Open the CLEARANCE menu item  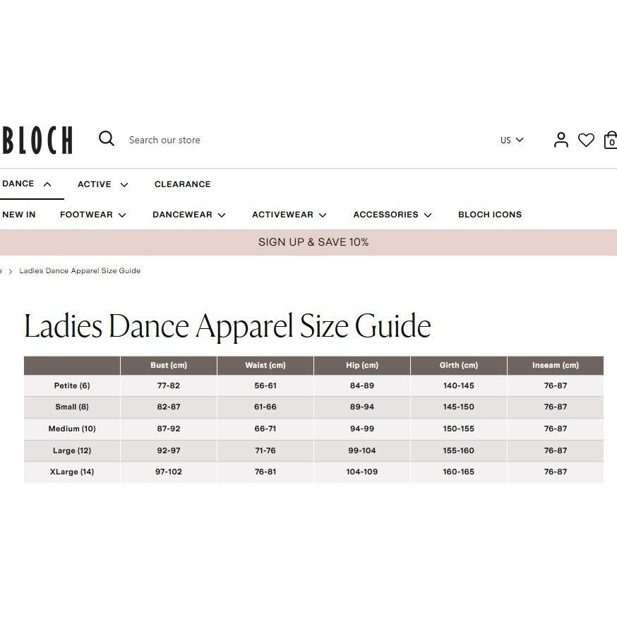(x=183, y=184)
